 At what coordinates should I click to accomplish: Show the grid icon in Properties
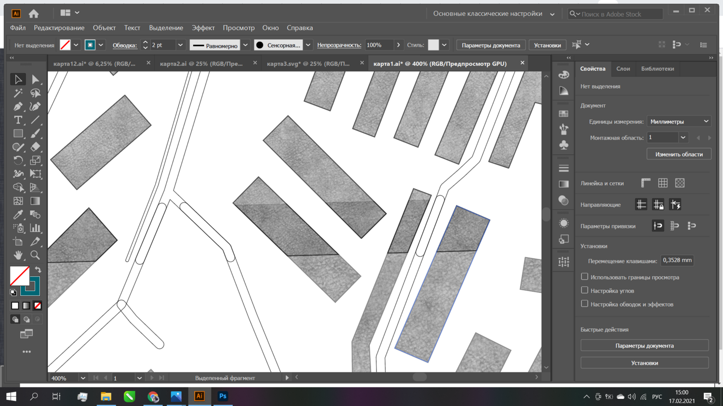pyautogui.click(x=663, y=183)
